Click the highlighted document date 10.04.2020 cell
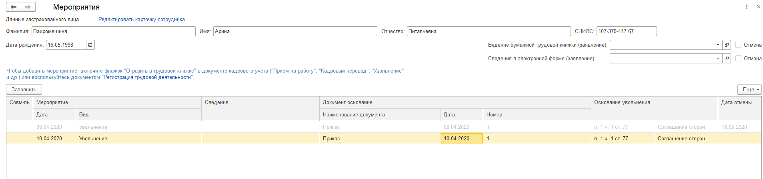 click(x=462, y=139)
